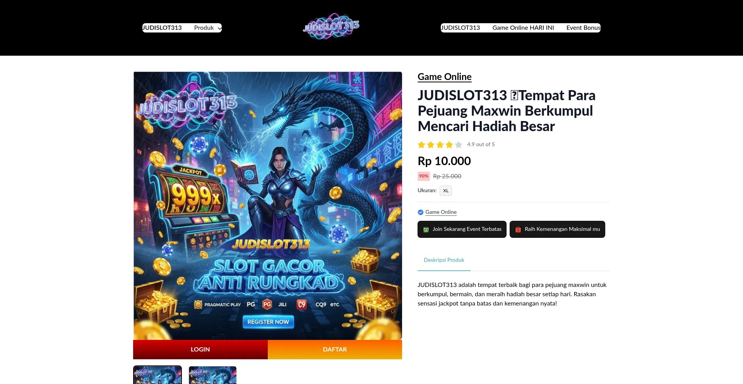Screen dimensions: 743x384
Task: Click the fifth grey rating star
Action: pos(459,145)
